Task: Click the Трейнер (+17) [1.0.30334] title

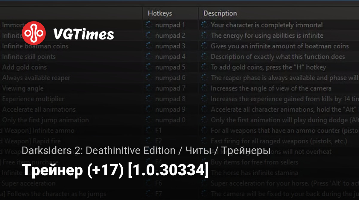Action: click(115, 170)
